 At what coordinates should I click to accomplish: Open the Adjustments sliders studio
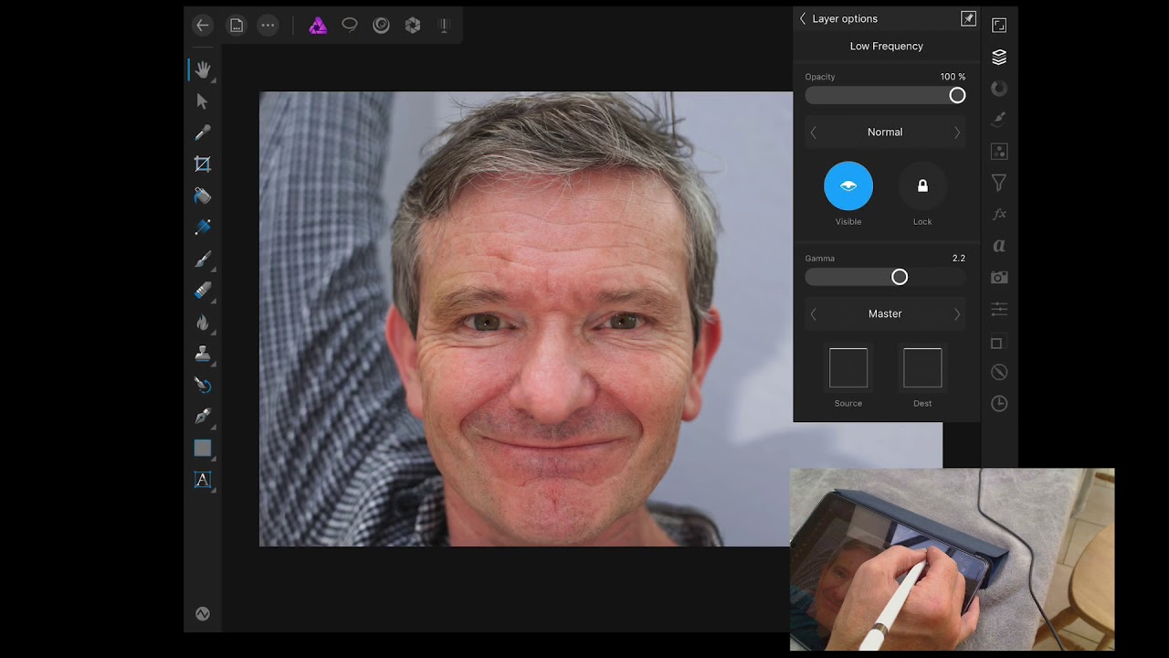coord(999,309)
